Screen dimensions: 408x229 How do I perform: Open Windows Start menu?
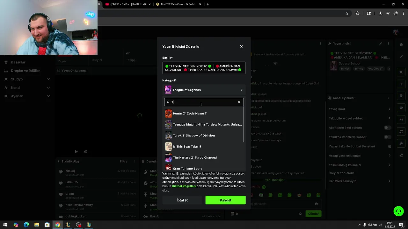tap(5, 225)
